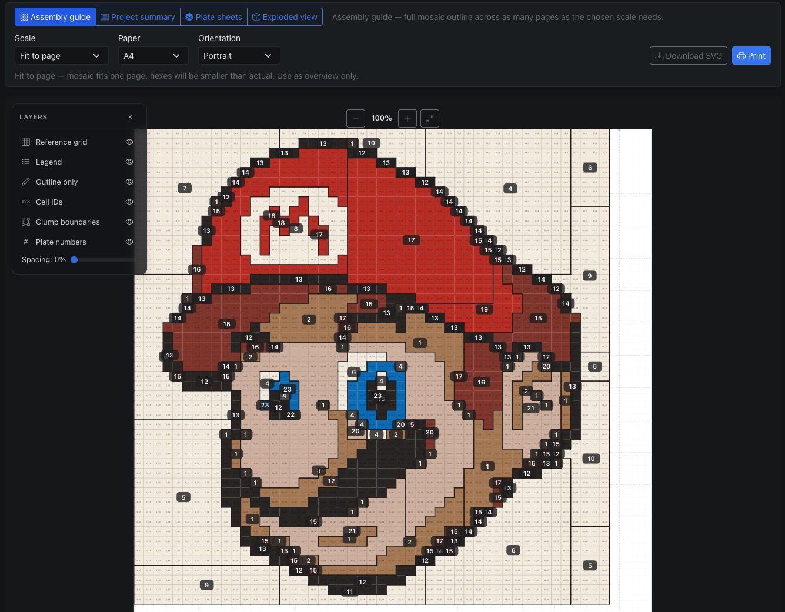
Task: Open the Project summary tab
Action: [x=138, y=17]
